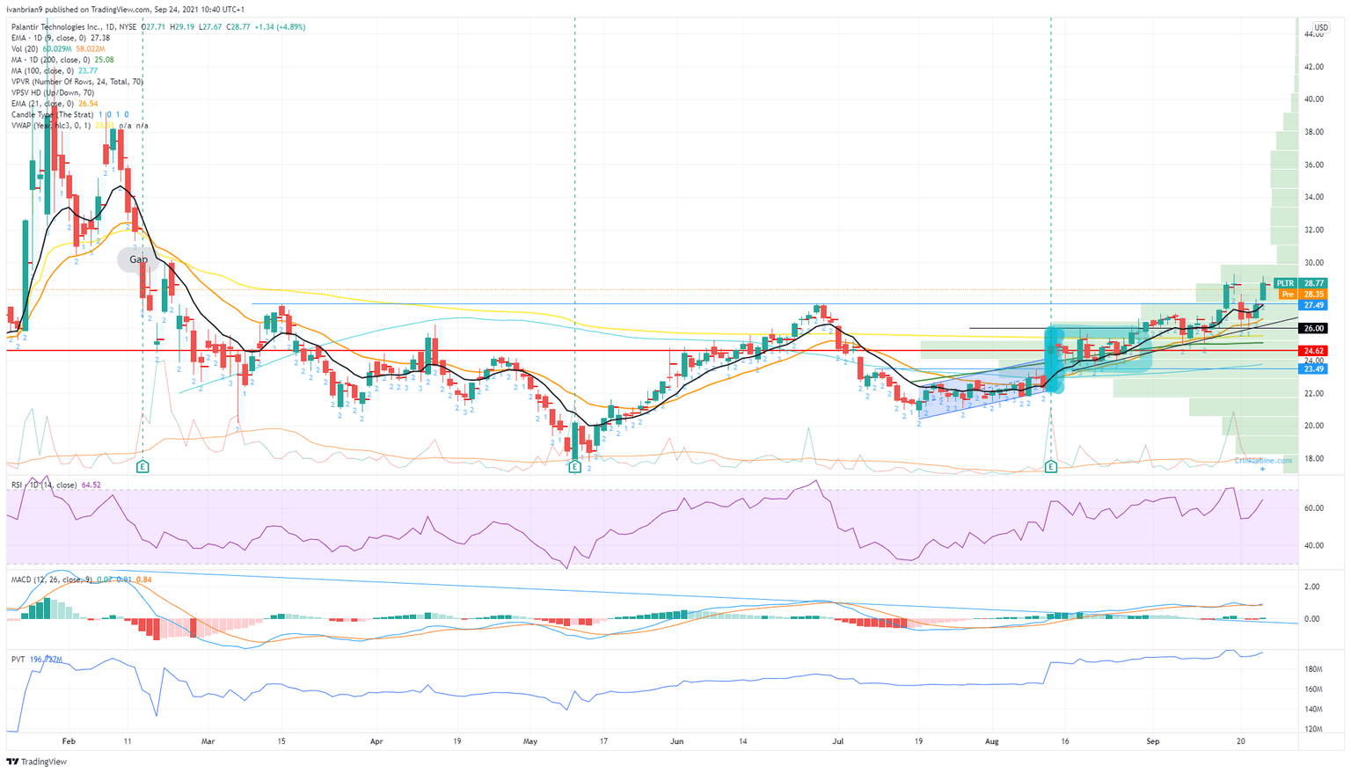Select the 27.49 blue price line label
This screenshot has width=1351, height=773.
[x=1313, y=305]
